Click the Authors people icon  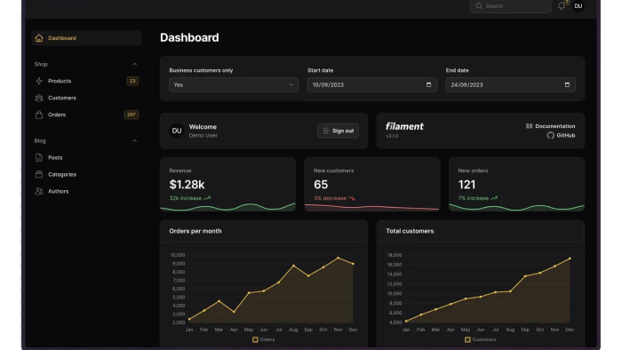pos(39,191)
